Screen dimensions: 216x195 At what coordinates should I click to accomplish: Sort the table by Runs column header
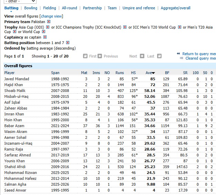(120, 73)
